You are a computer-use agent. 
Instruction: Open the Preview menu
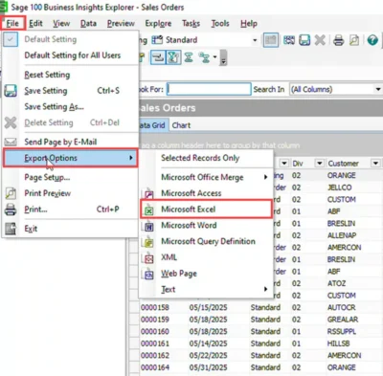pos(121,23)
